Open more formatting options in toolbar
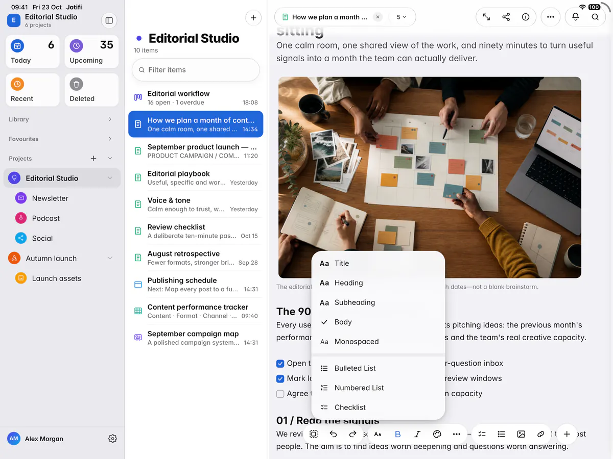The height and width of the screenshot is (459, 613). (456, 434)
